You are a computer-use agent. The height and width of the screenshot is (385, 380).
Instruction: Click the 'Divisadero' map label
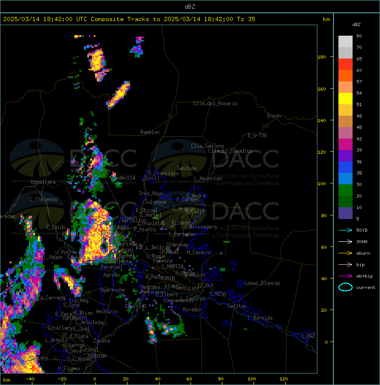203,227
